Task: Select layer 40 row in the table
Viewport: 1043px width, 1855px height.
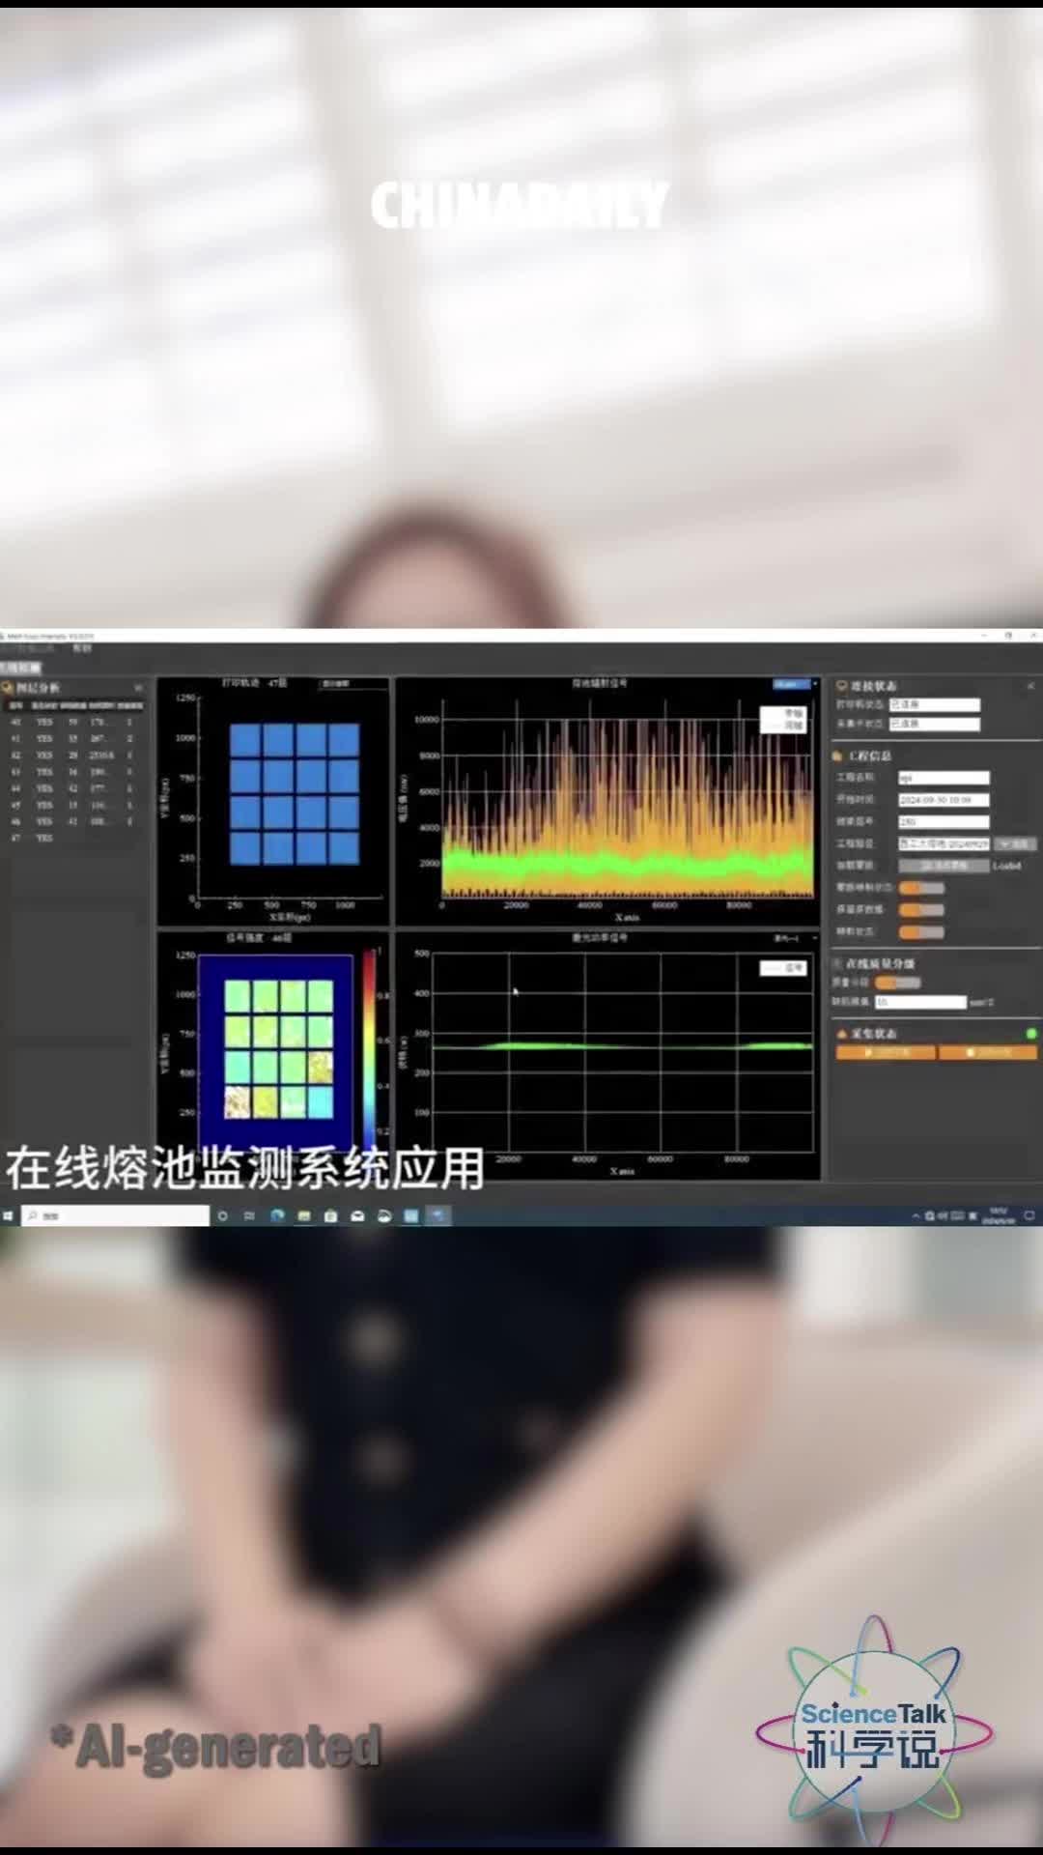Action: (x=73, y=722)
